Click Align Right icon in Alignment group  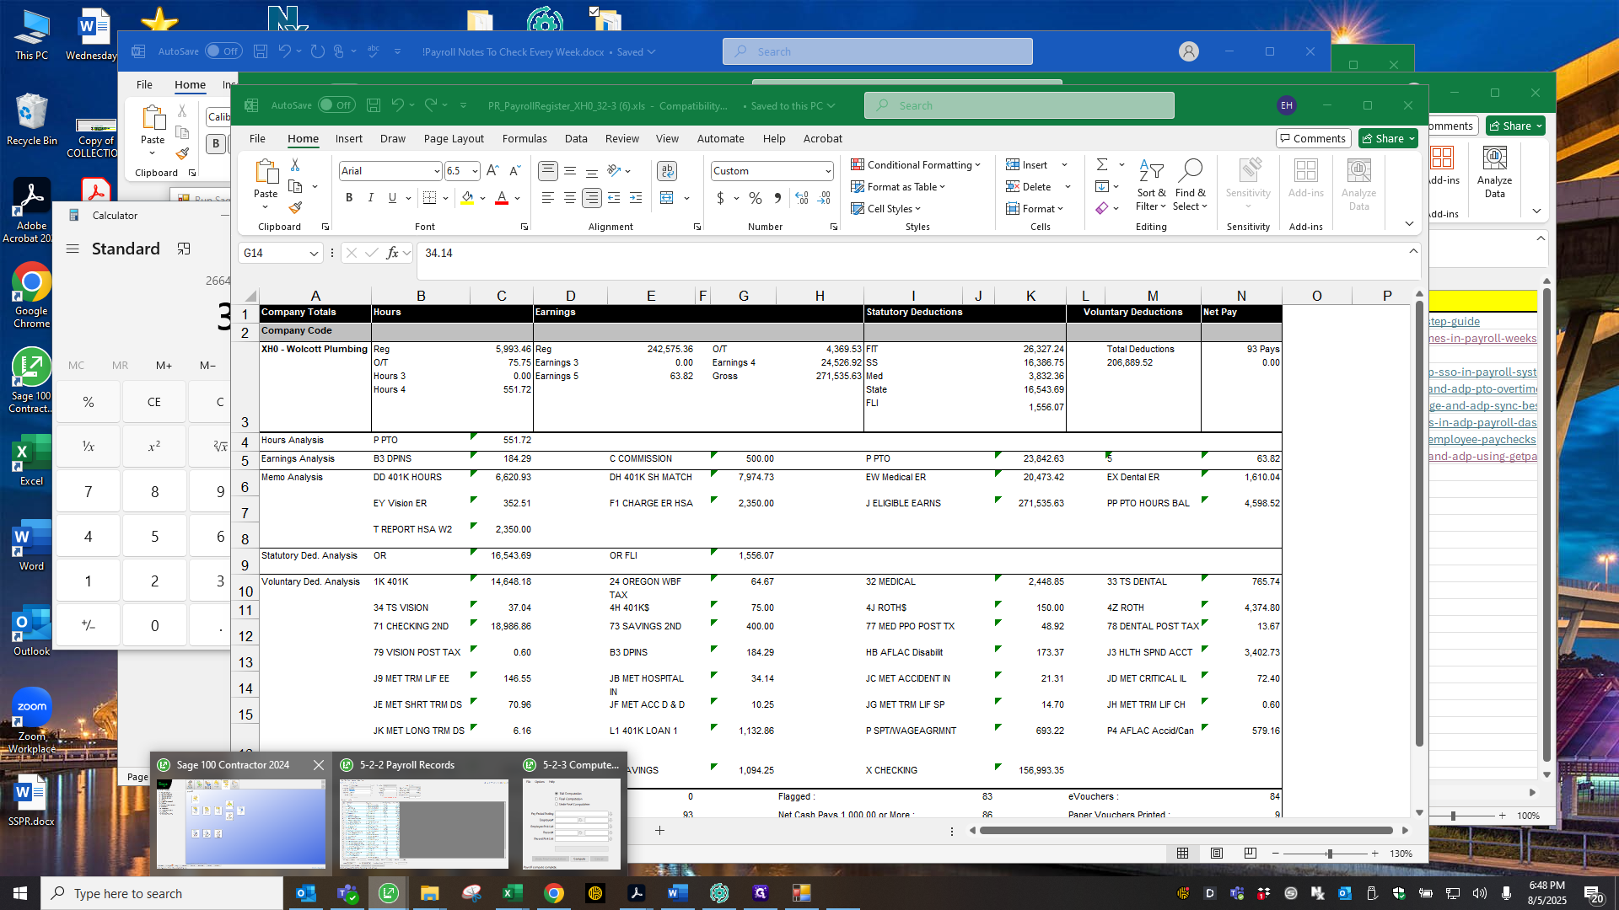coord(592,198)
